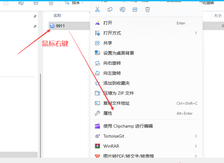224x163 pixels.
Task: Select 向右旋转 to rotate image right
Action: pyautogui.click(x=112, y=63)
